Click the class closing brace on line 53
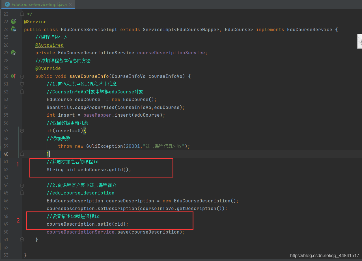This screenshot has width=362, height=261. click(x=25, y=255)
